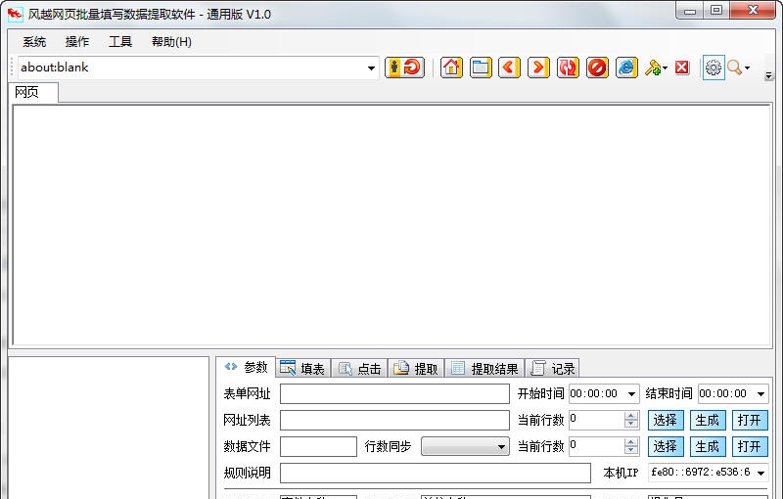Click 生成 button in the 数据文件 row
This screenshot has width=783, height=499.
[x=708, y=446]
